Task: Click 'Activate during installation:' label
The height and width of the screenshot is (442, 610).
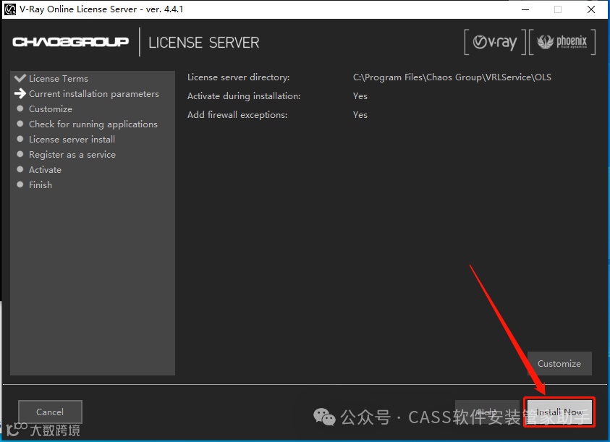Action: click(x=244, y=96)
